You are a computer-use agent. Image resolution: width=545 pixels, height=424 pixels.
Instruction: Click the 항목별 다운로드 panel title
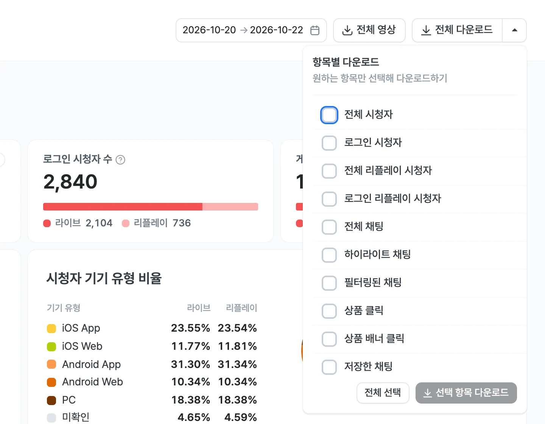pyautogui.click(x=346, y=62)
